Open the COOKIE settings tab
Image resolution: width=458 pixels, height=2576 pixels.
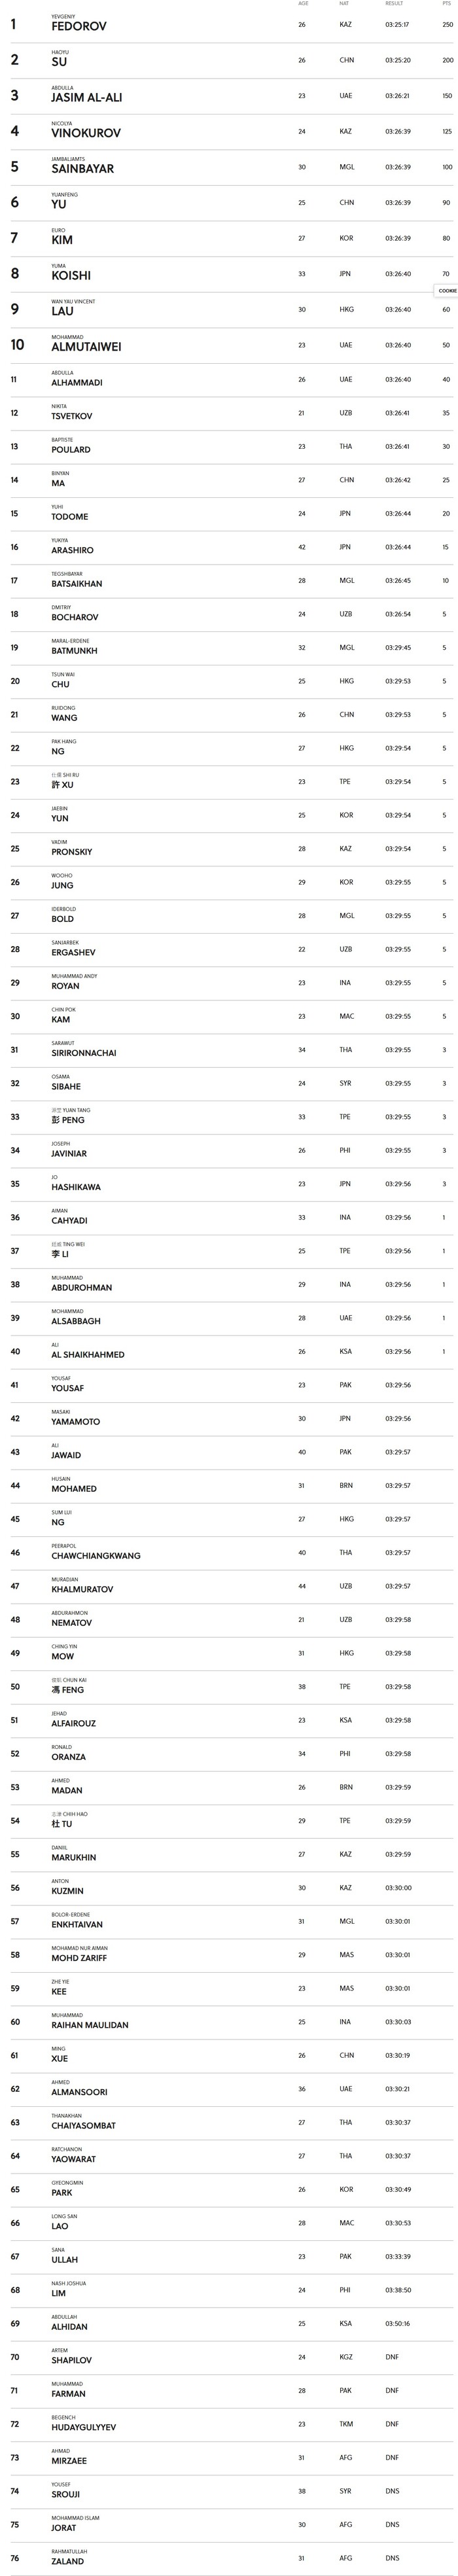point(447,291)
